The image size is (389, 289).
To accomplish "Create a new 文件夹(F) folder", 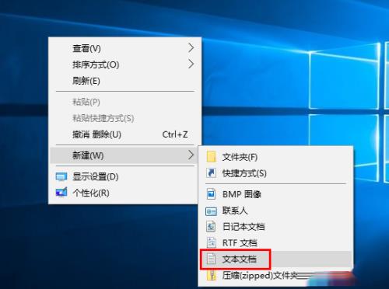I will pyautogui.click(x=275, y=157).
